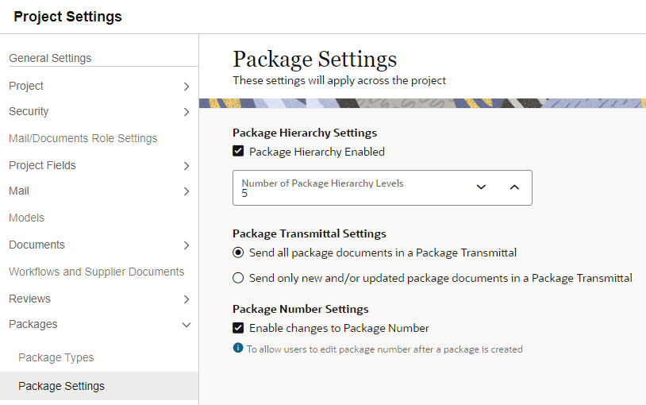Viewport: 646px width, 405px height.
Task: Uncheck Package Hierarchy Enabled checkbox
Action: pyautogui.click(x=238, y=151)
